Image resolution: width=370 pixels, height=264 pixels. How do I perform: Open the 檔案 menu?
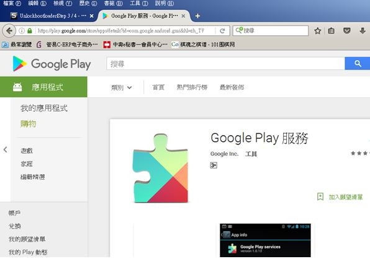pyautogui.click(x=12, y=3)
